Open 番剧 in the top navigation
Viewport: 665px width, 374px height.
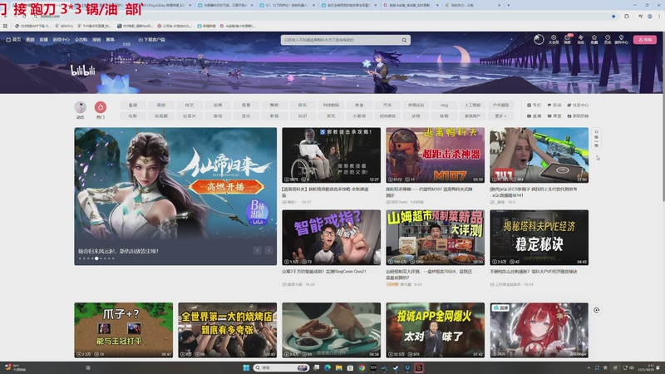[x=30, y=39]
